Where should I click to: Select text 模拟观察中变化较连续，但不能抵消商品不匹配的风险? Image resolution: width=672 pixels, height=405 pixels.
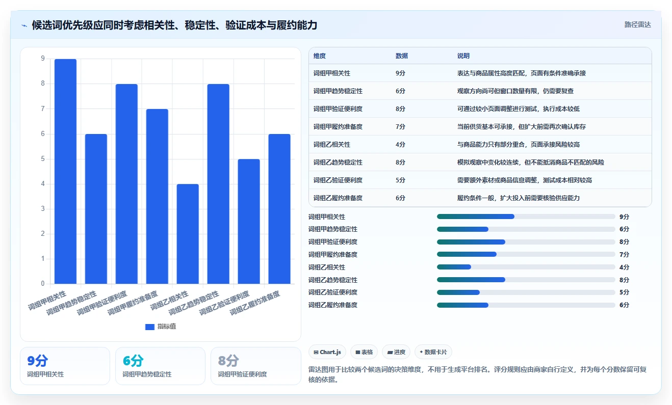click(x=531, y=163)
